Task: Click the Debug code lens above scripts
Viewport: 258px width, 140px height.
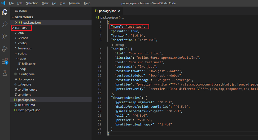Action: tap(117, 45)
